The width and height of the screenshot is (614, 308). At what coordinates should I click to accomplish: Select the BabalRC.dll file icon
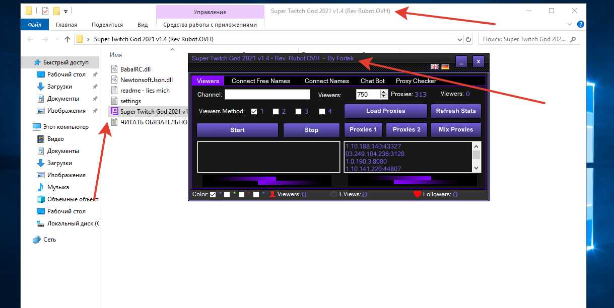pos(114,69)
